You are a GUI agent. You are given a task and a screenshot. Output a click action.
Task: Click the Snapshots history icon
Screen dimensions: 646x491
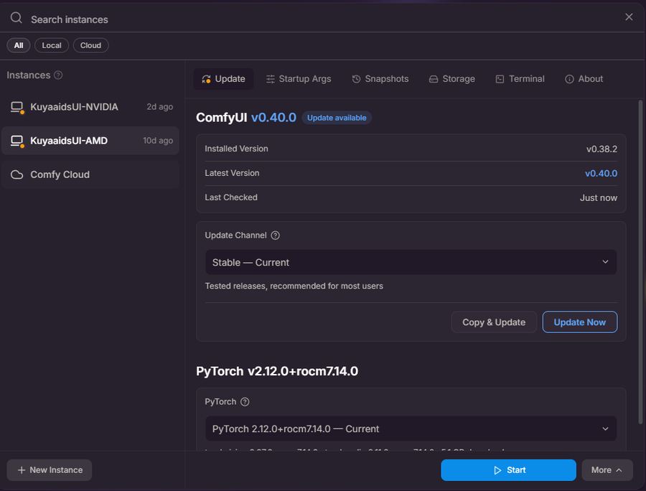pyautogui.click(x=356, y=79)
